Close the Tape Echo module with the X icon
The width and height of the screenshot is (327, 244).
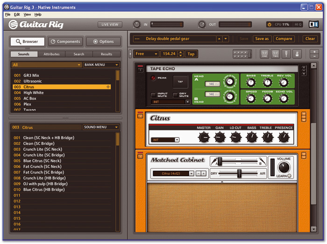coord(304,68)
